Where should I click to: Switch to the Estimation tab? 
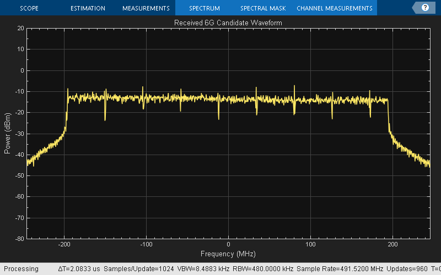click(88, 8)
